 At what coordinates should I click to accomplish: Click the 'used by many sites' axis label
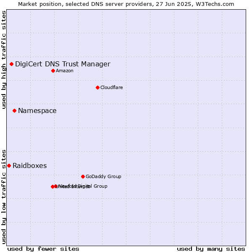[211, 249]
